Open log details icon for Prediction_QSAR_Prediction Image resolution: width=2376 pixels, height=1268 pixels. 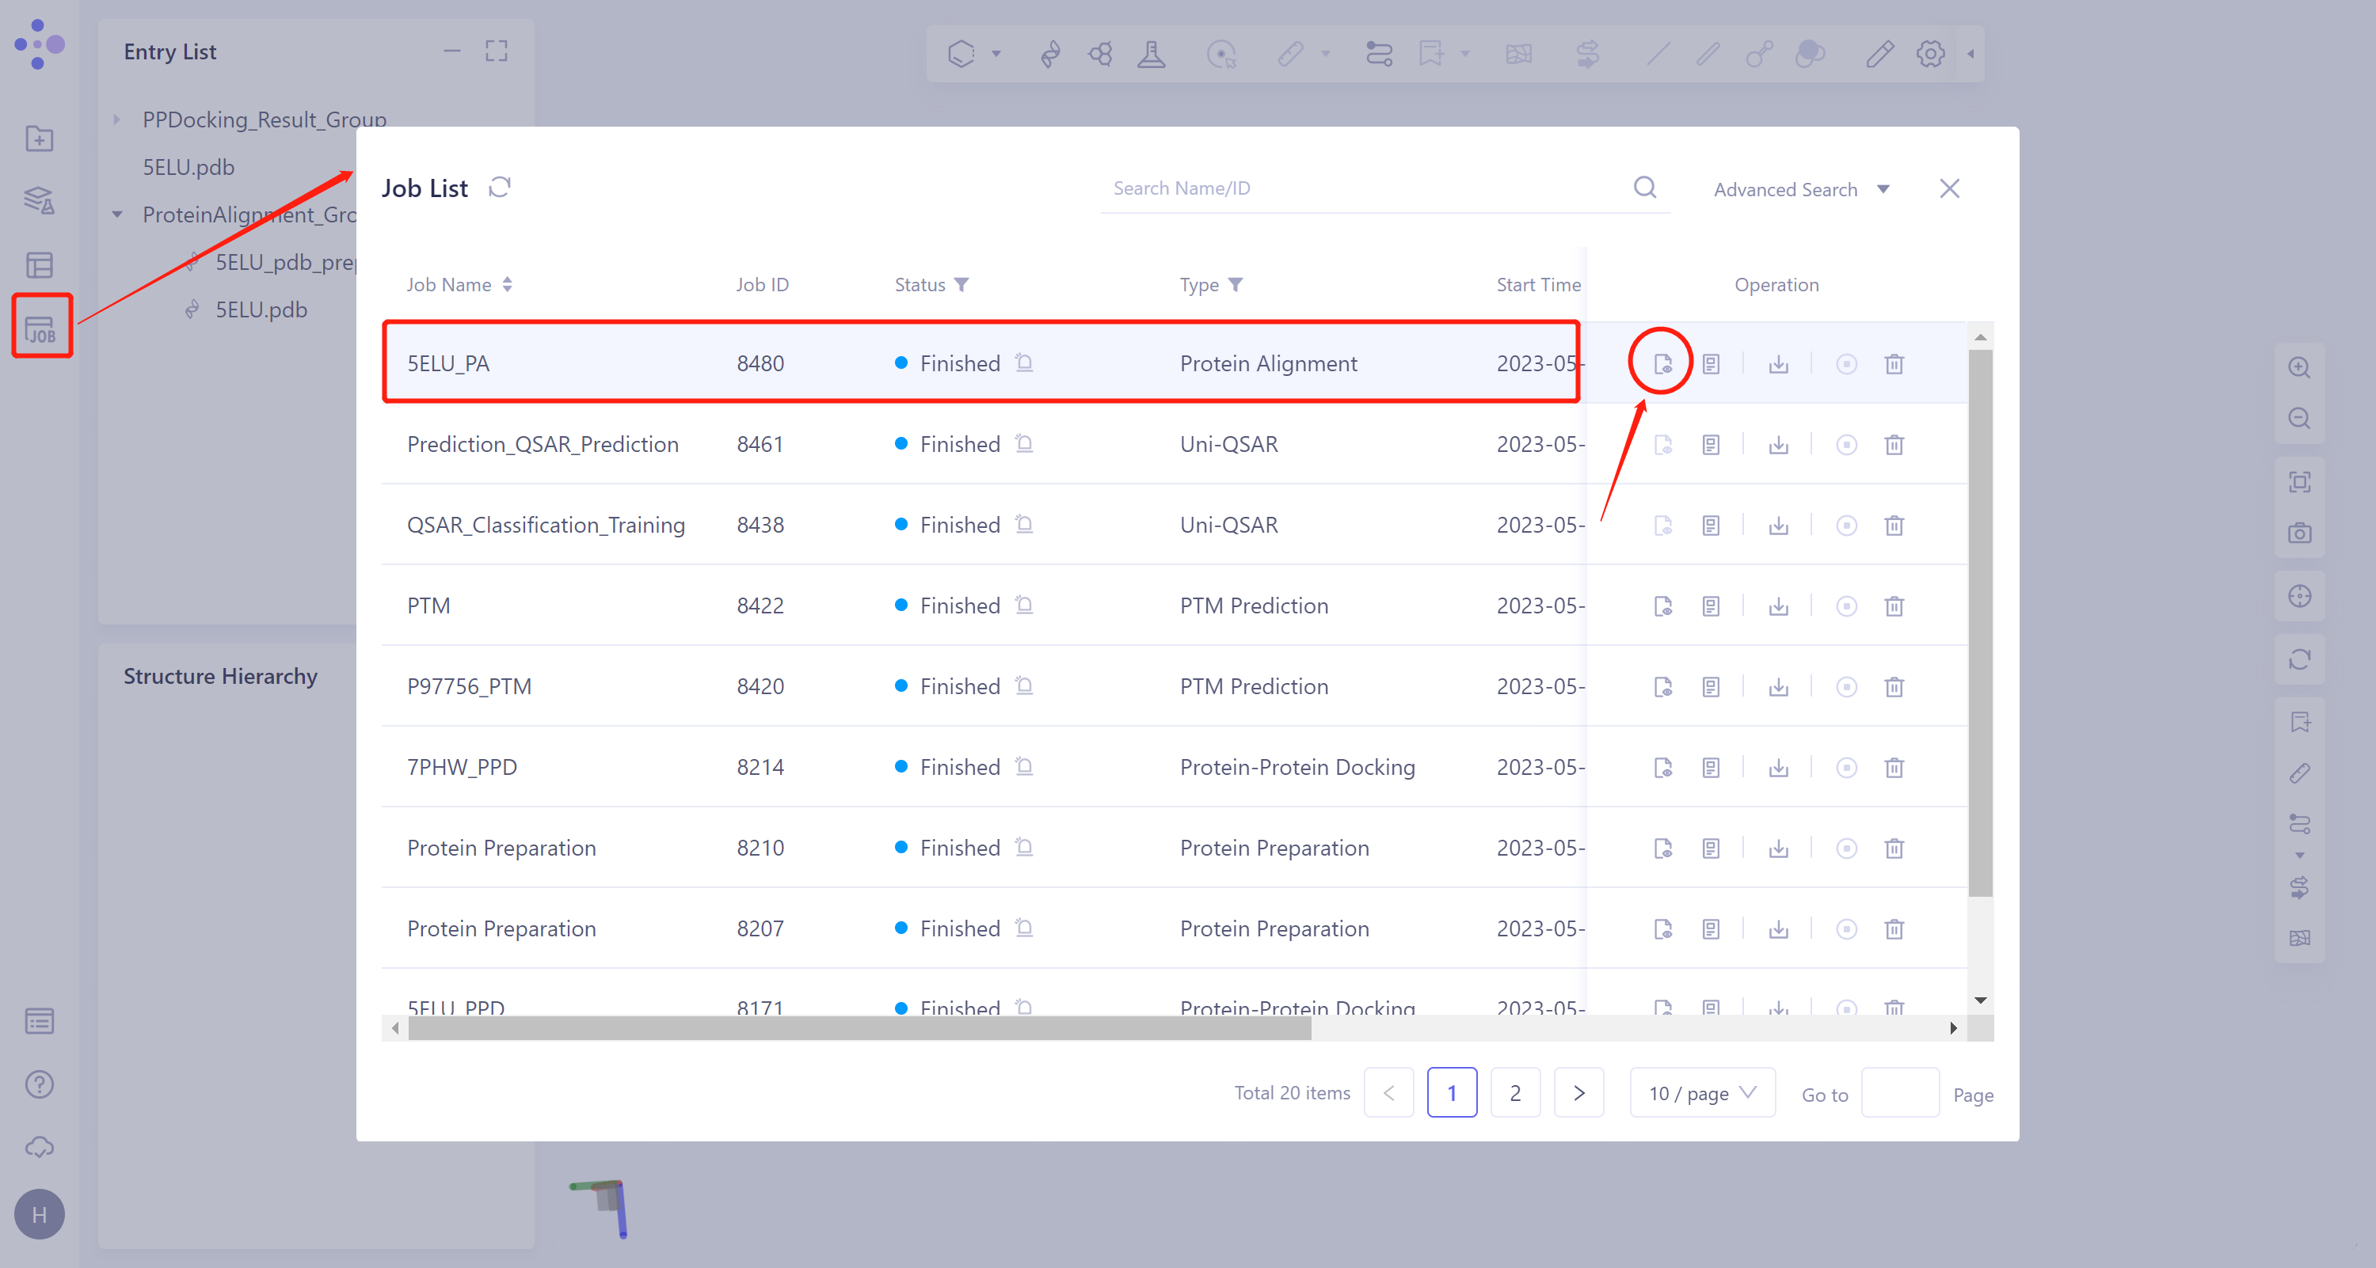coord(1711,445)
